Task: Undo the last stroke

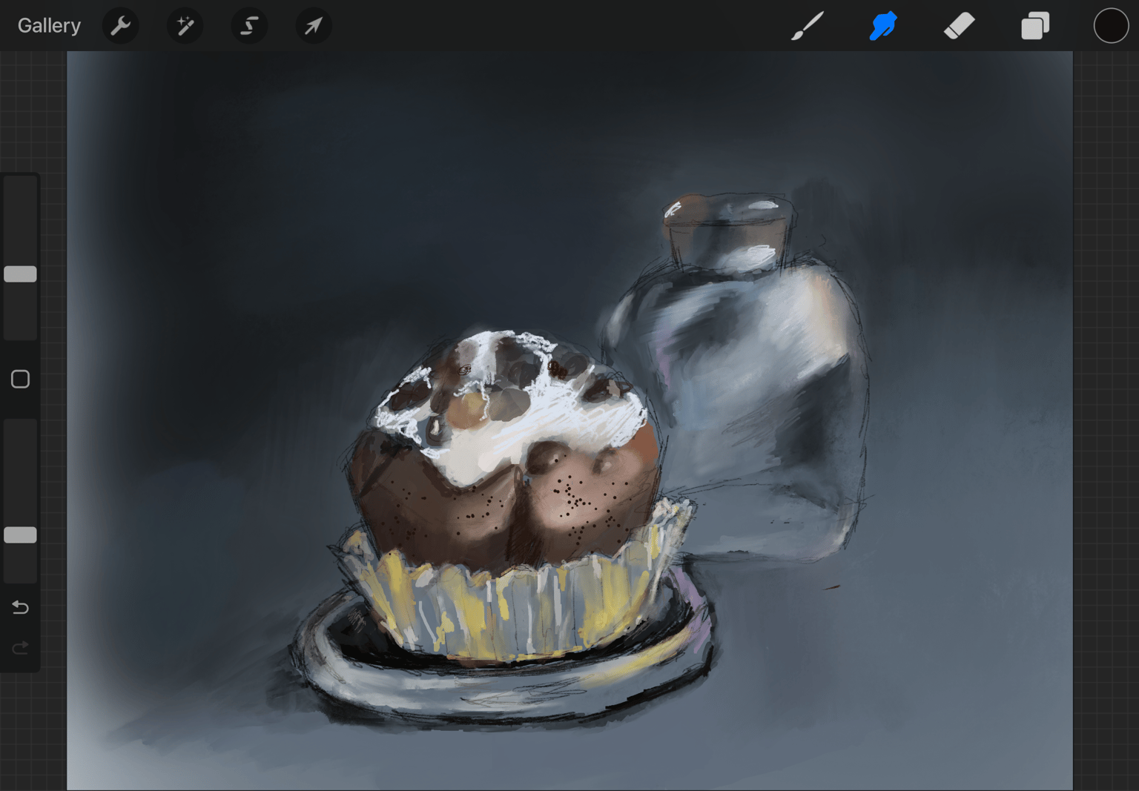Action: click(x=20, y=608)
